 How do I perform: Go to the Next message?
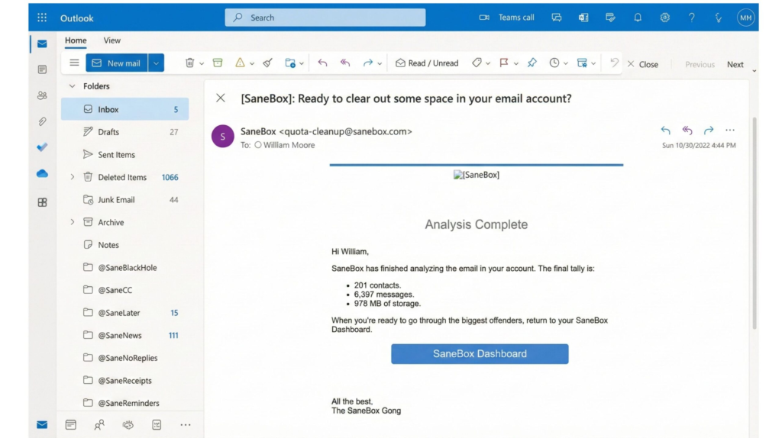(x=735, y=64)
